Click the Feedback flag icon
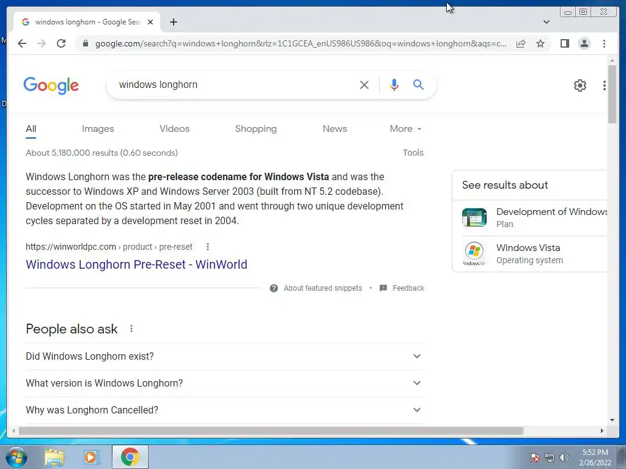 [383, 288]
